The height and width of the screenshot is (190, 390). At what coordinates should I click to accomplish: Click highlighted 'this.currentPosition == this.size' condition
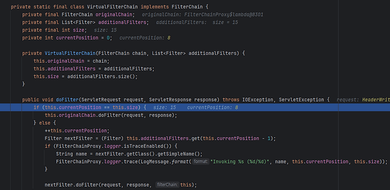[x=91, y=107]
